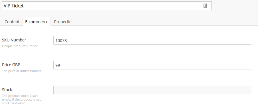Viewport: 258px width, 106px height.
Task: Click into the SKU Number input box
Action: click(x=152, y=40)
